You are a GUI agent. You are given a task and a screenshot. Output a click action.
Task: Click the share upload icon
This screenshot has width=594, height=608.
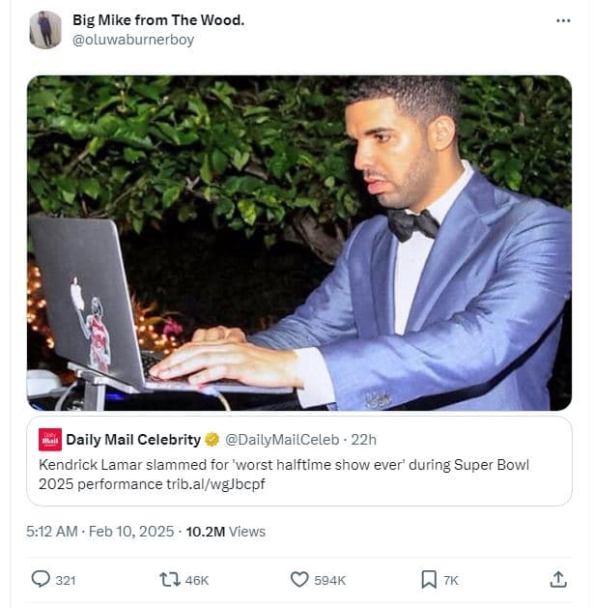coord(558,579)
